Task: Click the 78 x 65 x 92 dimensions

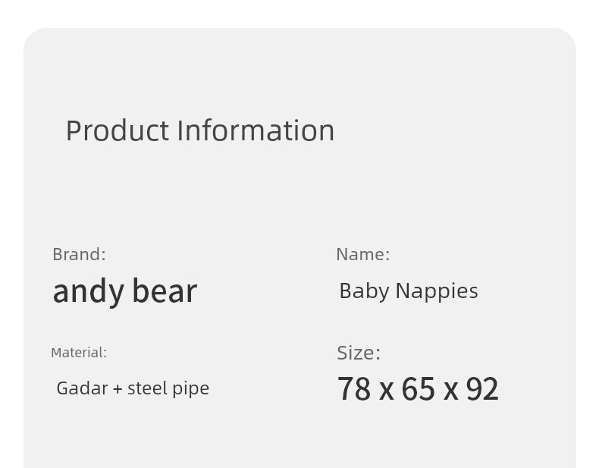Action: tap(418, 389)
